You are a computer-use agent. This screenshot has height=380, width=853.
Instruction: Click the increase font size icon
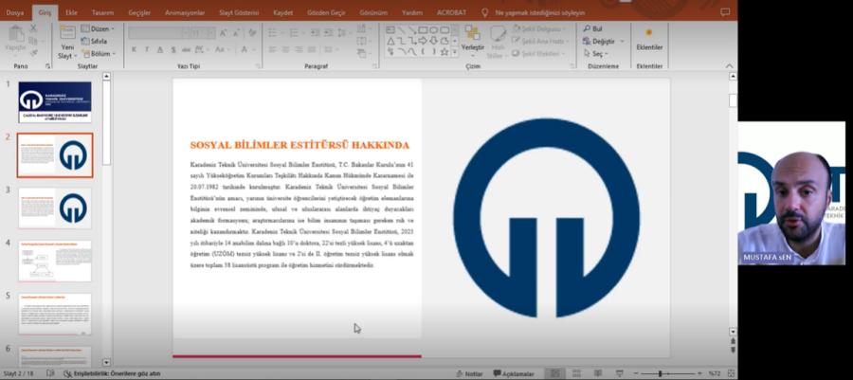[223, 33]
